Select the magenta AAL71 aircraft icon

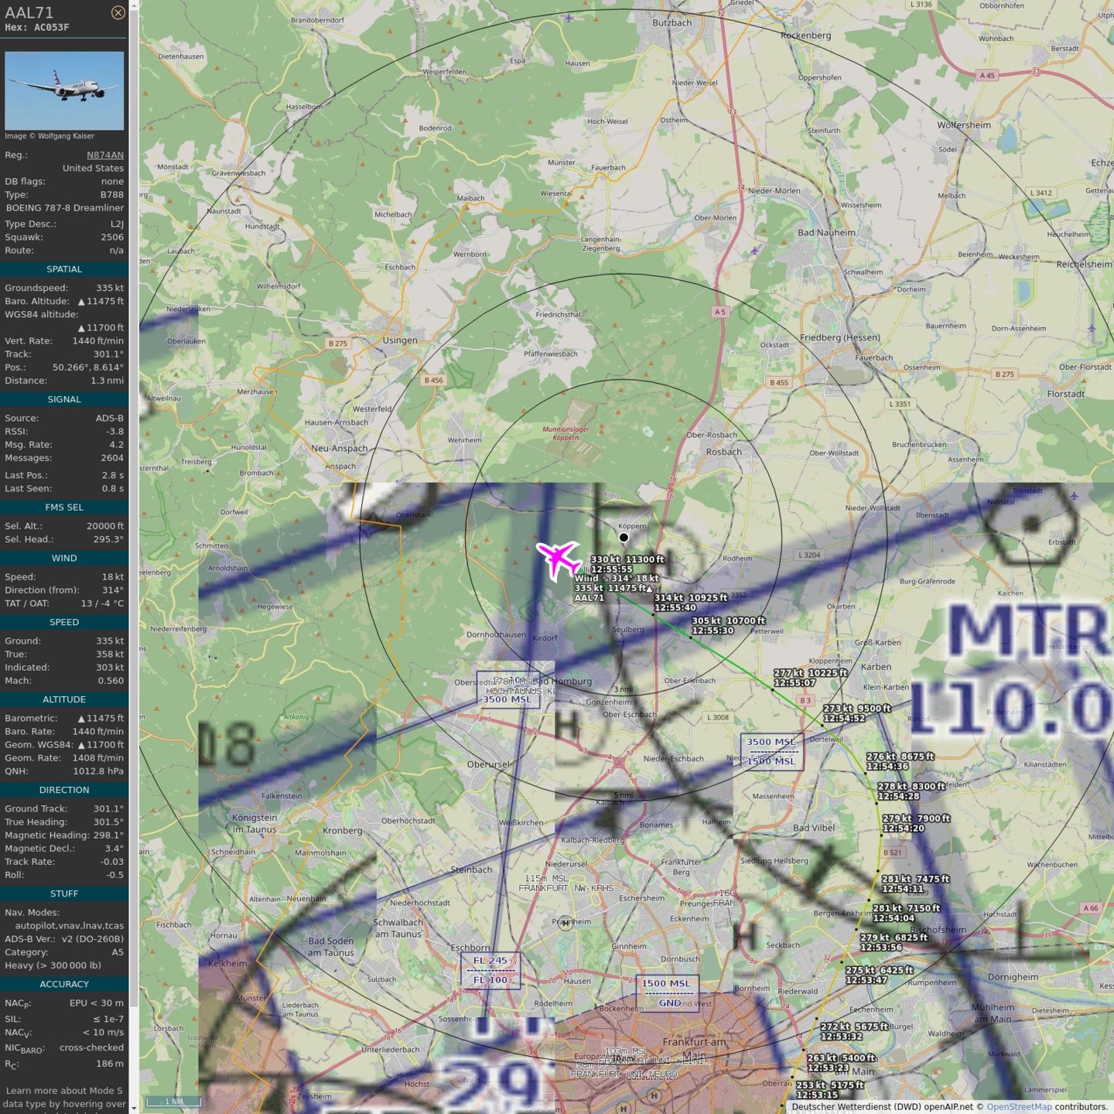point(559,559)
